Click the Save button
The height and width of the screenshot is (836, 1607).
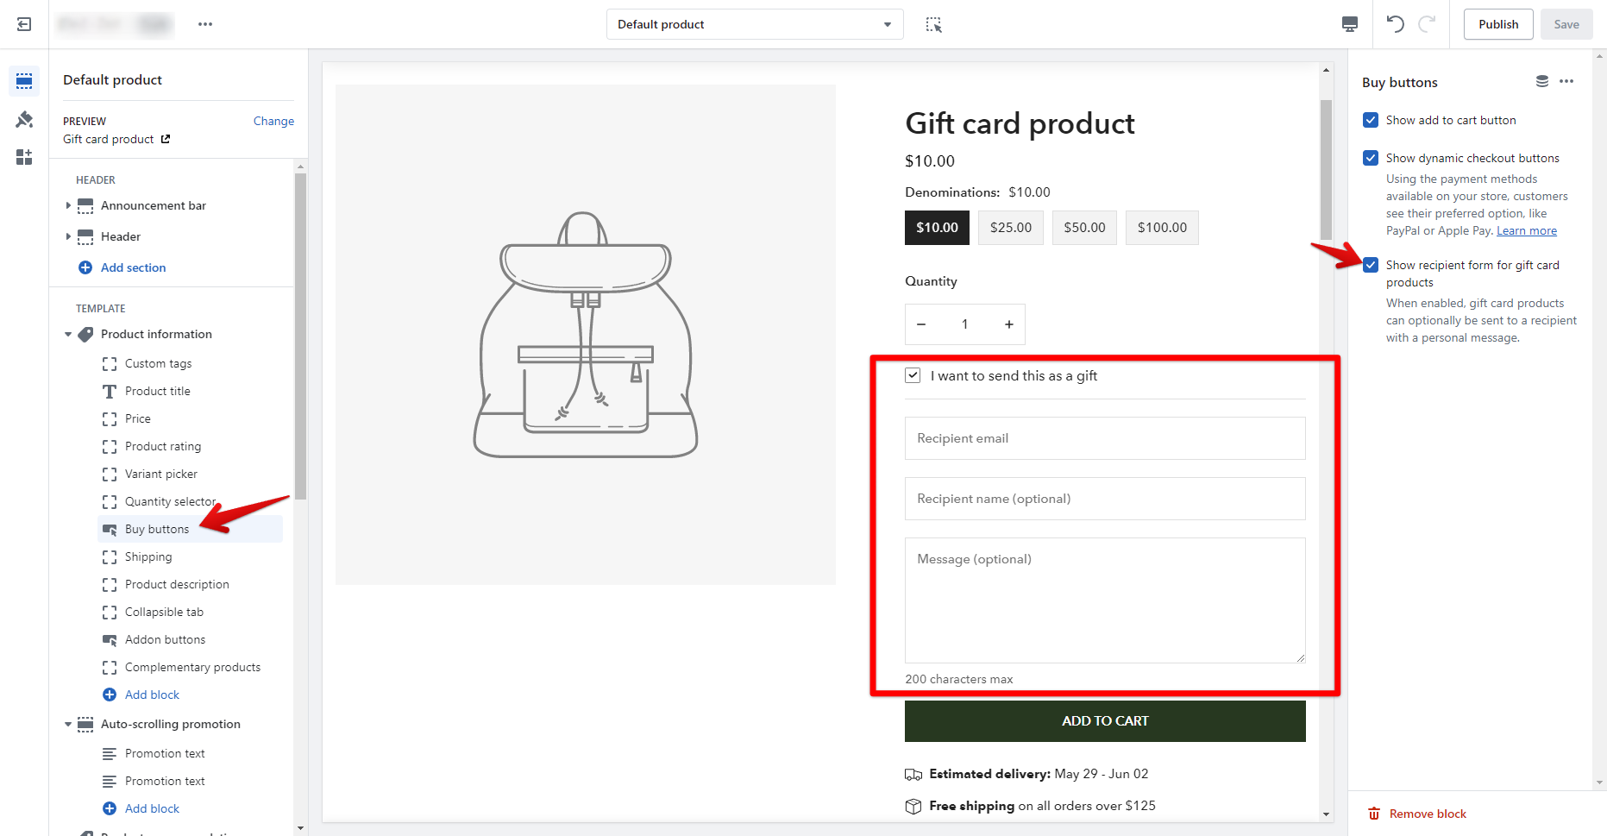(1566, 24)
